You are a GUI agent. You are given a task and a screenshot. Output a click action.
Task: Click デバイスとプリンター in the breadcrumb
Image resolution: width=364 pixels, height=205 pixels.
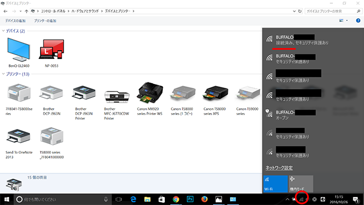[x=117, y=11]
